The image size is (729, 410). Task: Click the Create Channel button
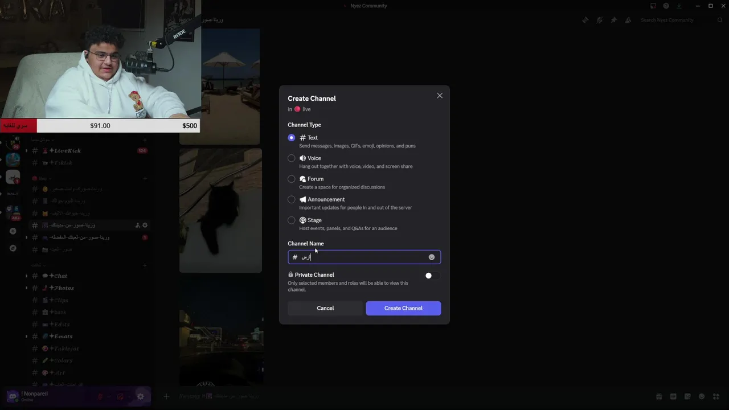pyautogui.click(x=403, y=308)
